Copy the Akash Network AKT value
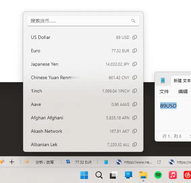The image size is (191, 183). (135, 131)
